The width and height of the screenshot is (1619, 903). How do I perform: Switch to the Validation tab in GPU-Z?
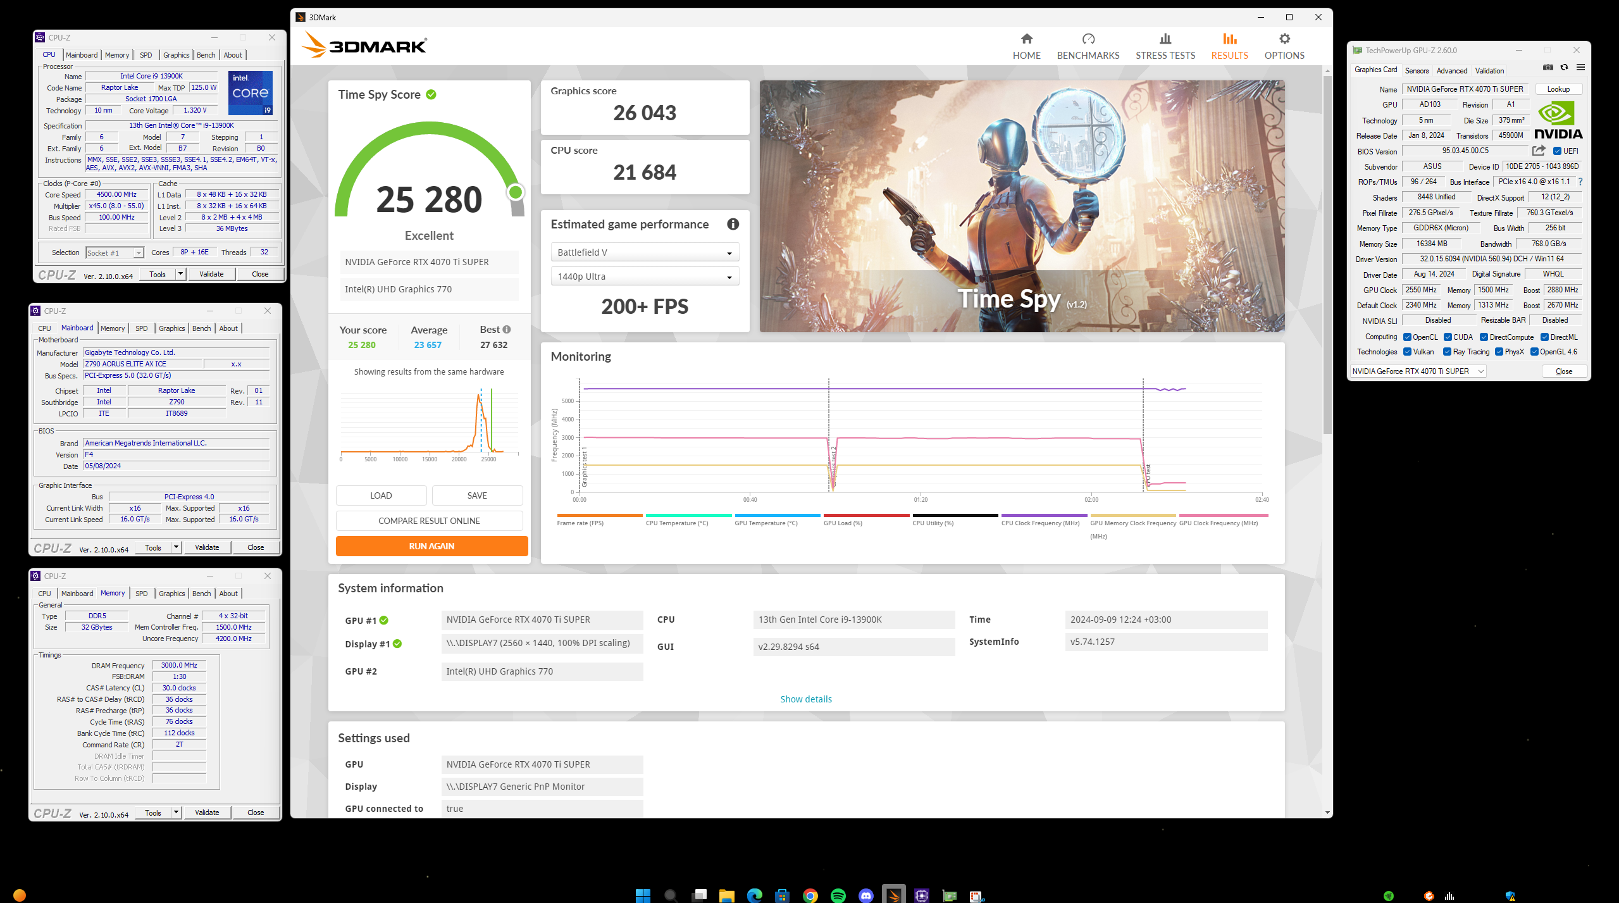click(1489, 70)
